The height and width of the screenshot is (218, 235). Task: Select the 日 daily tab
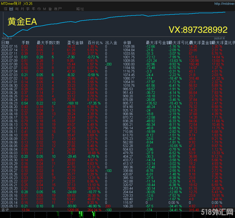coord(11,9)
